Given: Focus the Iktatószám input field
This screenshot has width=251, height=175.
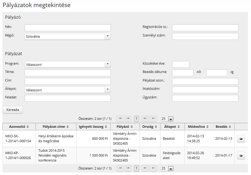Looking at the screenshot, I should tap(205, 90).
